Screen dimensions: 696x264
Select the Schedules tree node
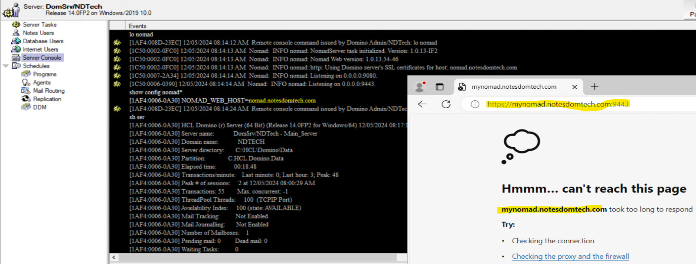(36, 66)
